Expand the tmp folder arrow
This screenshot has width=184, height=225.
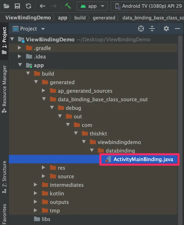pyautogui.click(x=35, y=210)
